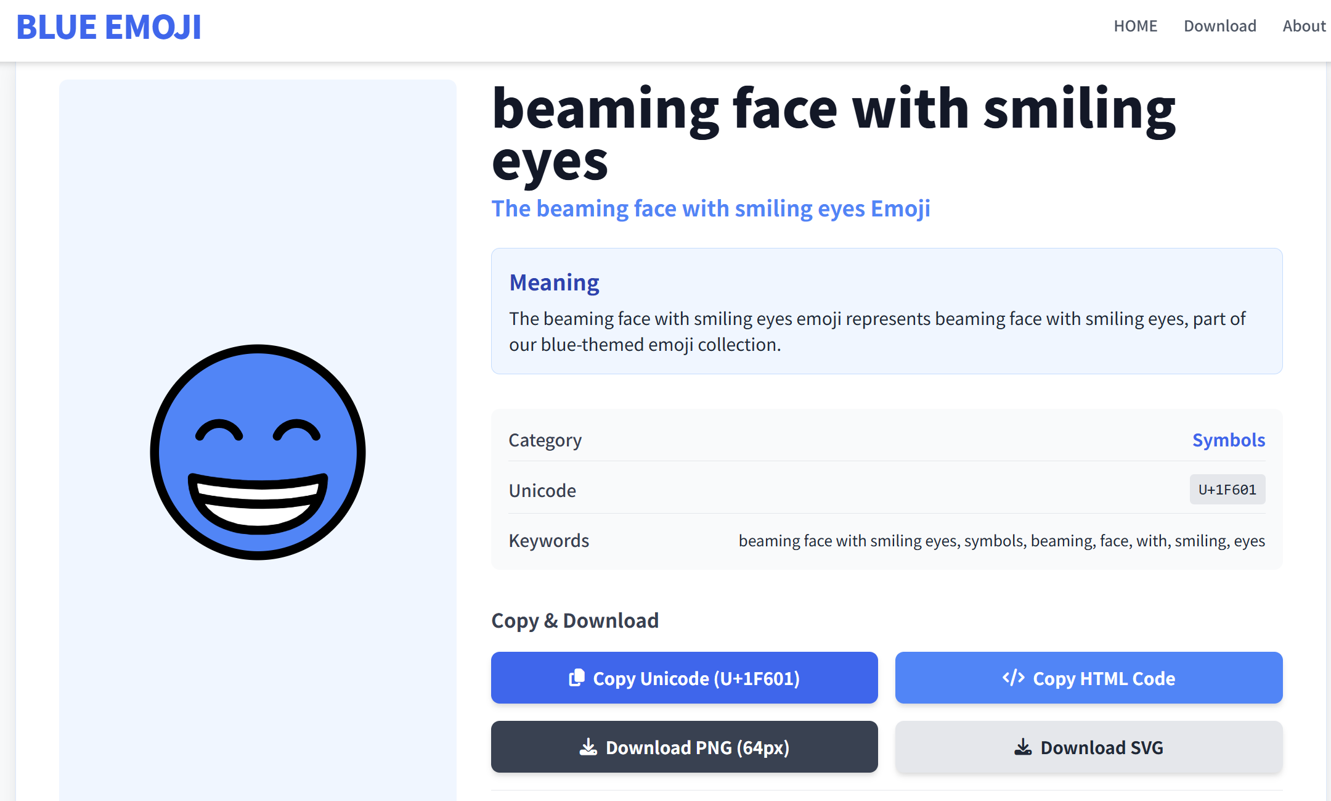Screen dimensions: 1331x801
Task: Click the Copy & Download heading
Action: click(575, 620)
